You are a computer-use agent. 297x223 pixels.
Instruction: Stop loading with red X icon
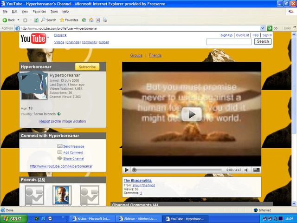[98, 20]
